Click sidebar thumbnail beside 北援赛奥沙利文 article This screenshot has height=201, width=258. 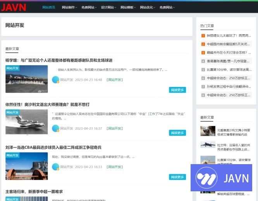208,131
